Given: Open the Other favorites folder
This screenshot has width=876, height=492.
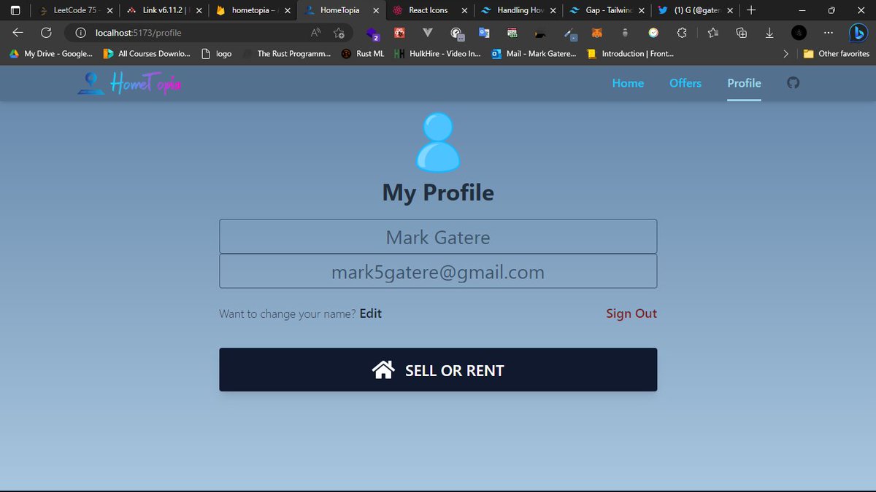Looking at the screenshot, I should (x=837, y=54).
